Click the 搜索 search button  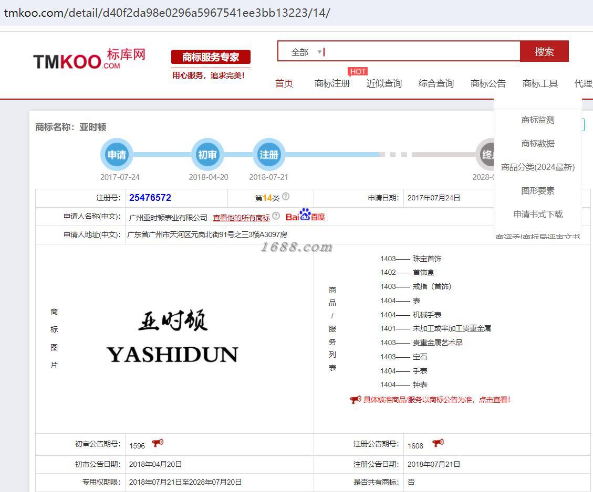(544, 51)
